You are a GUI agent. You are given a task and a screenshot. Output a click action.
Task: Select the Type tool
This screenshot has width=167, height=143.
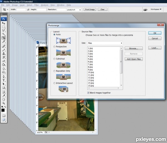[4, 80]
